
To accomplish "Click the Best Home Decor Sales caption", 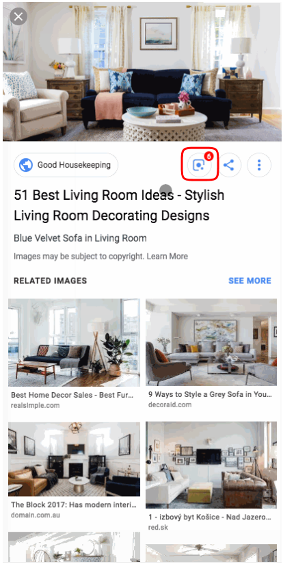I will tap(72, 396).
